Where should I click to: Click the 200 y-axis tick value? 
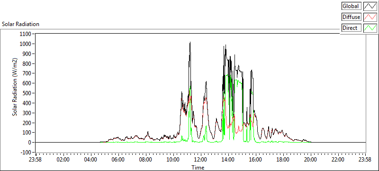(27, 123)
